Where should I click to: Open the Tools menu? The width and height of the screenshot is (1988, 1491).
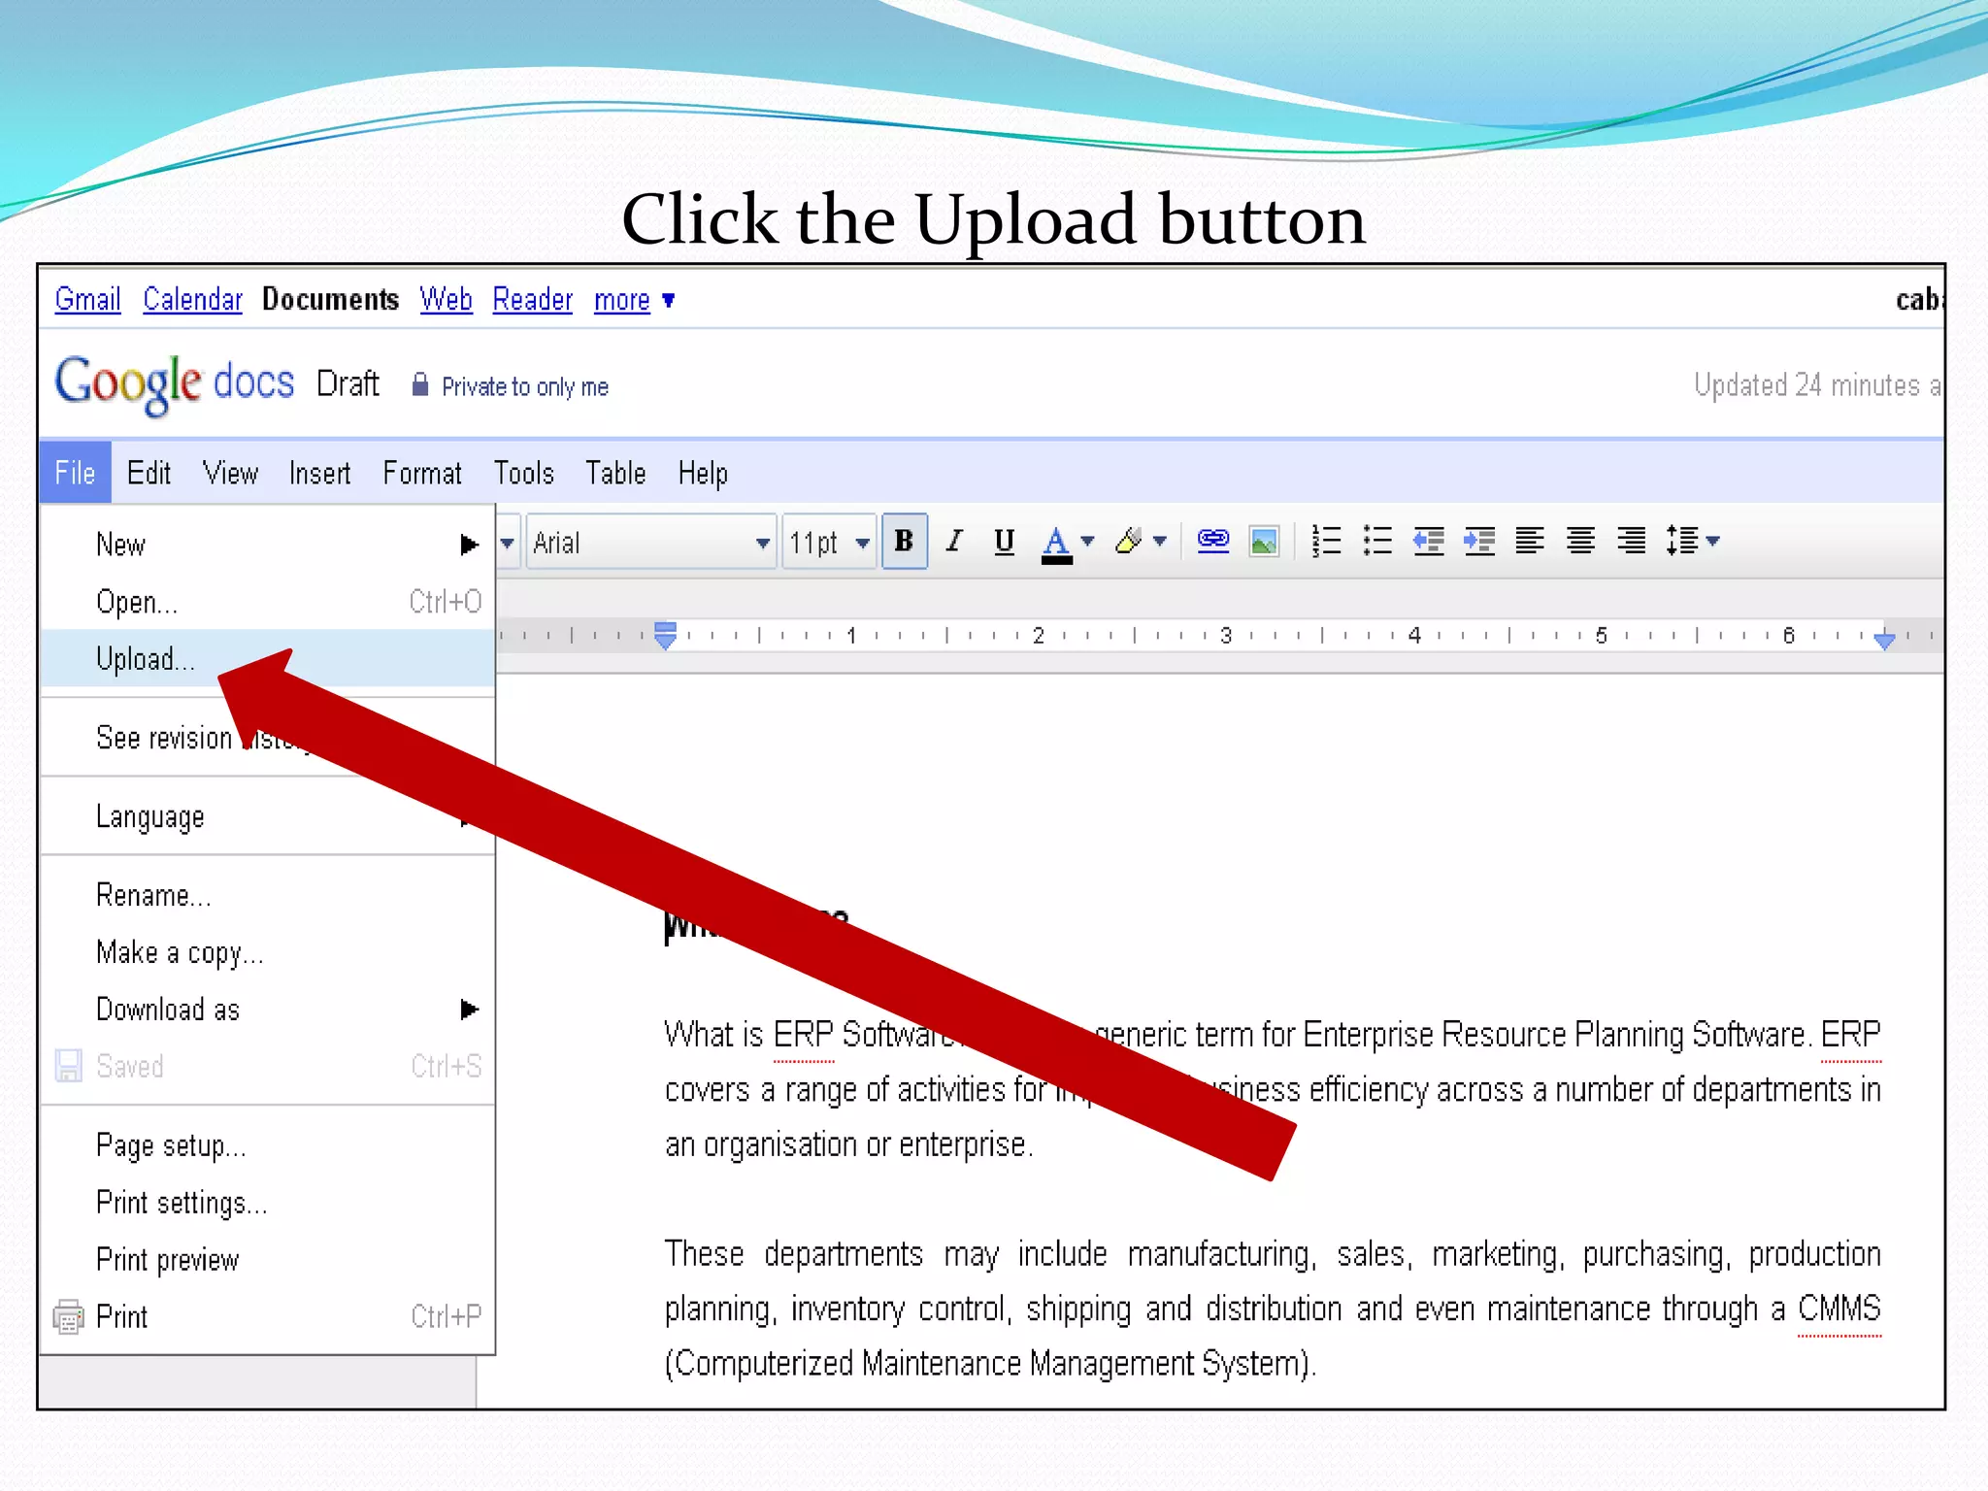[x=524, y=473]
